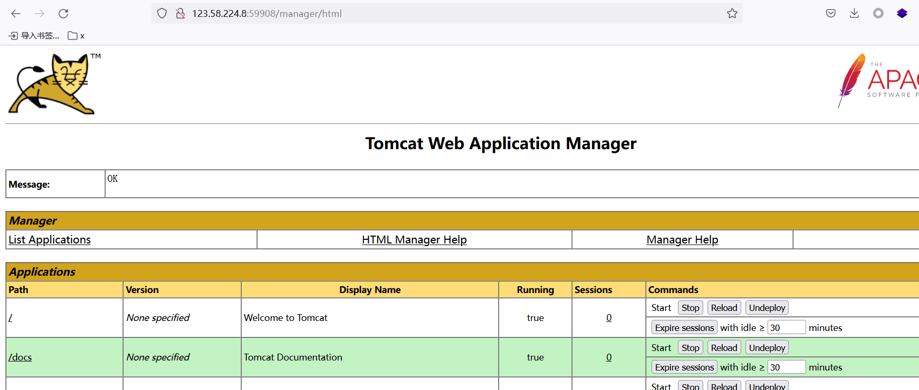Open the root '/' path link
The width and height of the screenshot is (919, 390).
click(x=10, y=318)
